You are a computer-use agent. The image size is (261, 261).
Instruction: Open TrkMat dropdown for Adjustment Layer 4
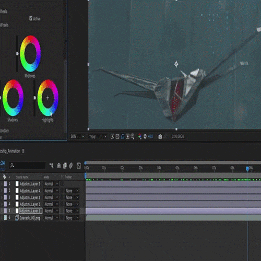[x=72, y=191]
